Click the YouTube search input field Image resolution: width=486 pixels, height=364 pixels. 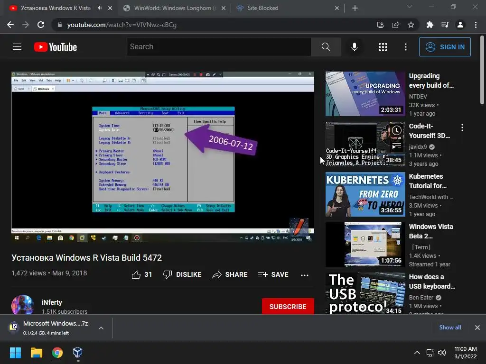tap(219, 47)
